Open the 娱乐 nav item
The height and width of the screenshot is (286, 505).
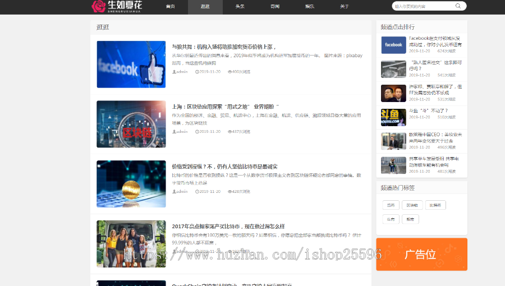[x=310, y=6]
